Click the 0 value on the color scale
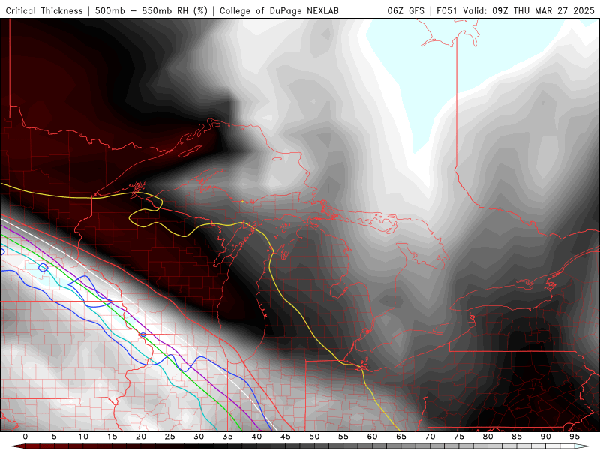Image resolution: width=600 pixels, height=450 pixels. (x=25, y=436)
